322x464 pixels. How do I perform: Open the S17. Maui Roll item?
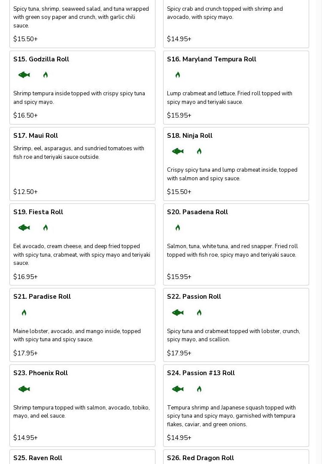coord(36,136)
